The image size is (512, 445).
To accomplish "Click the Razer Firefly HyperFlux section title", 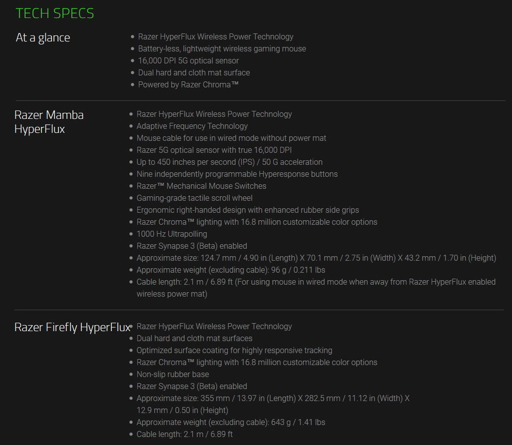I will click(72, 328).
